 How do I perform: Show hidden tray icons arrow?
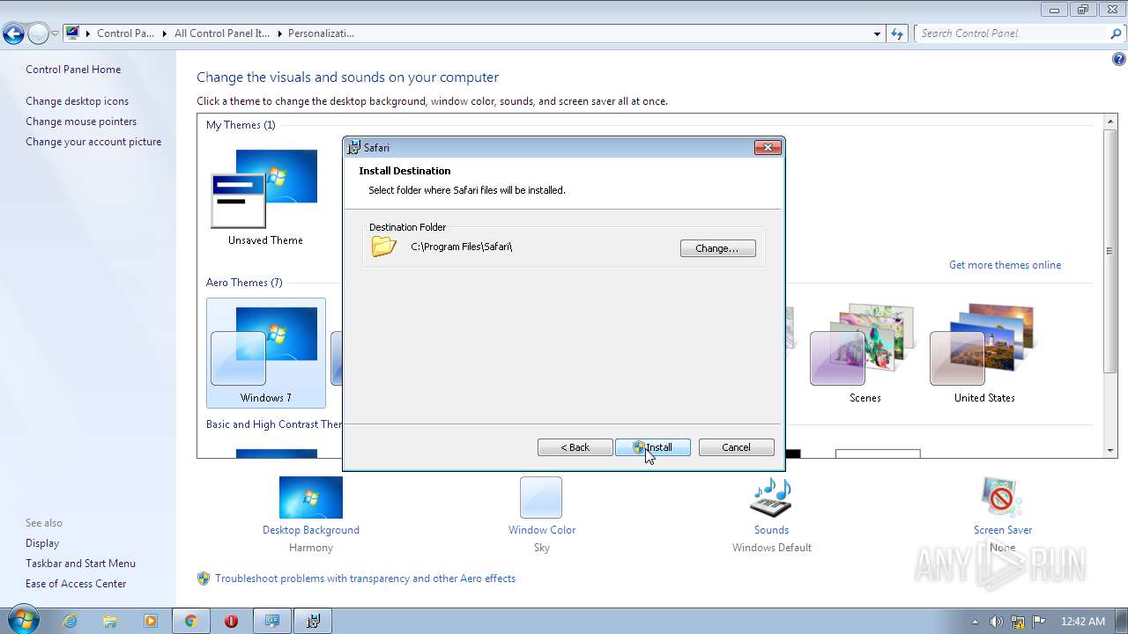point(975,622)
